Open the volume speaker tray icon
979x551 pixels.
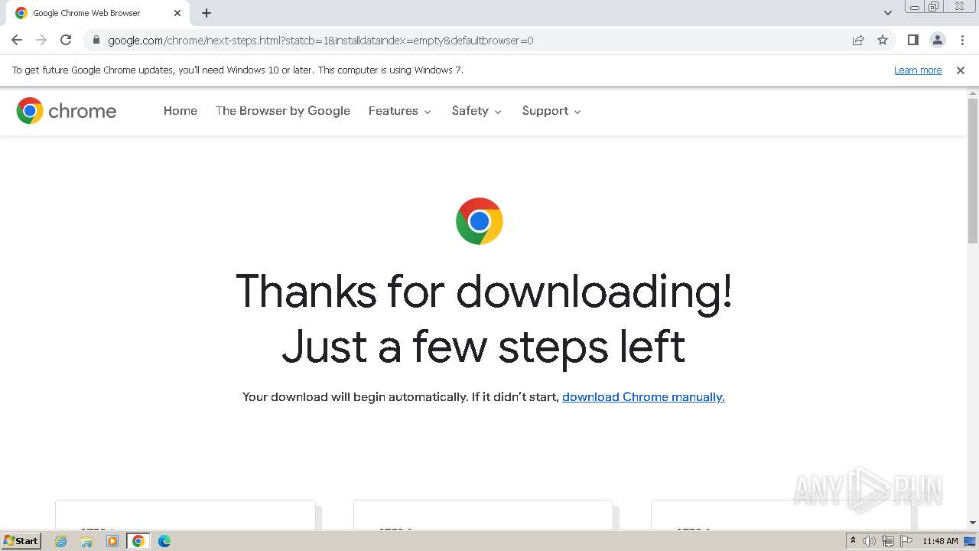[x=870, y=541]
